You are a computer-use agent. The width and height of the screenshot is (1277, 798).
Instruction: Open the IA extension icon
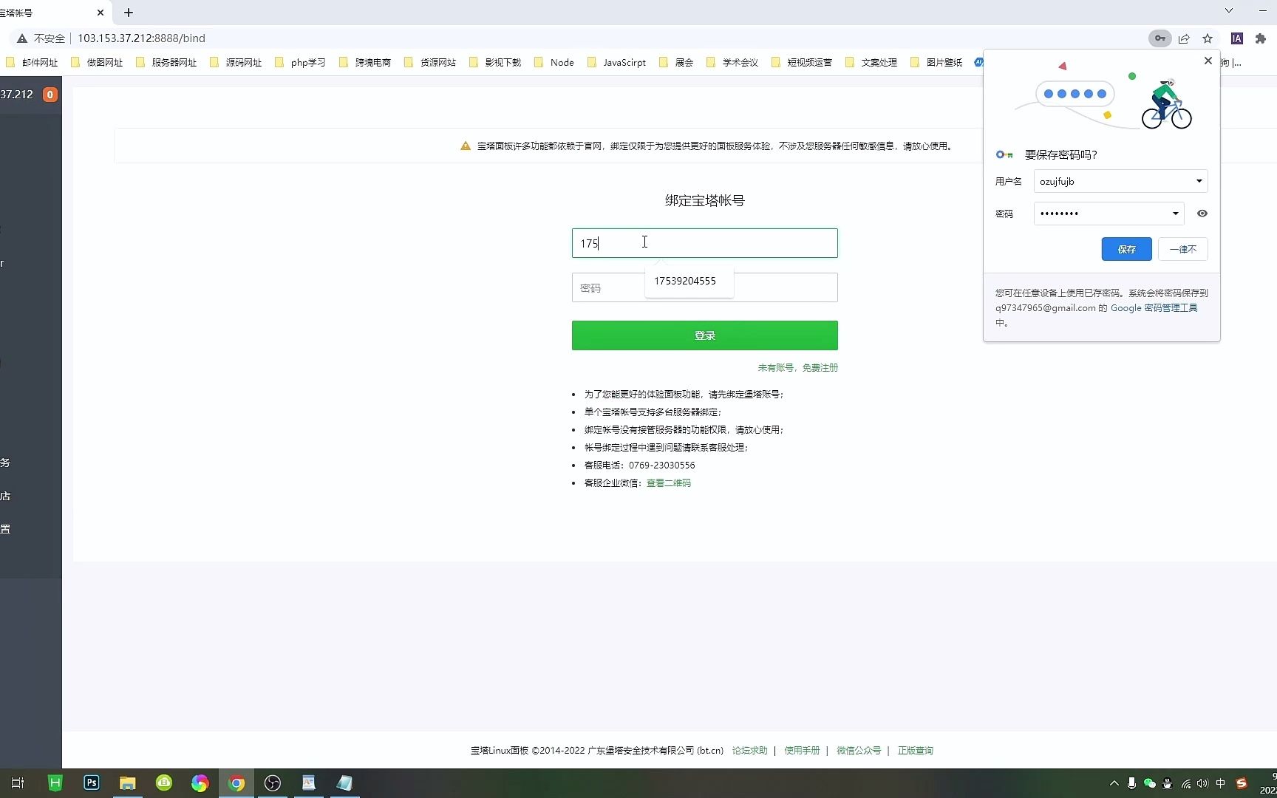(x=1237, y=38)
